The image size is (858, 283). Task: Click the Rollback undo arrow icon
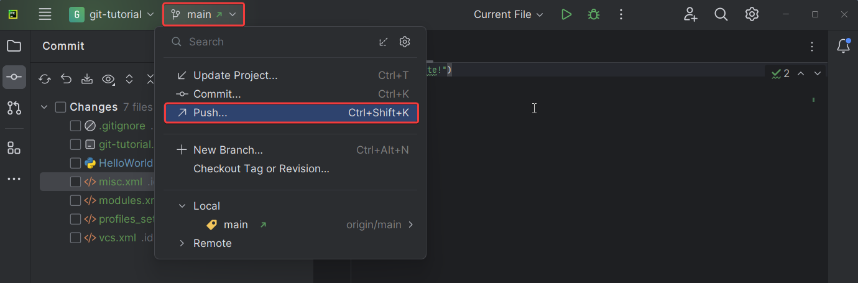66,79
